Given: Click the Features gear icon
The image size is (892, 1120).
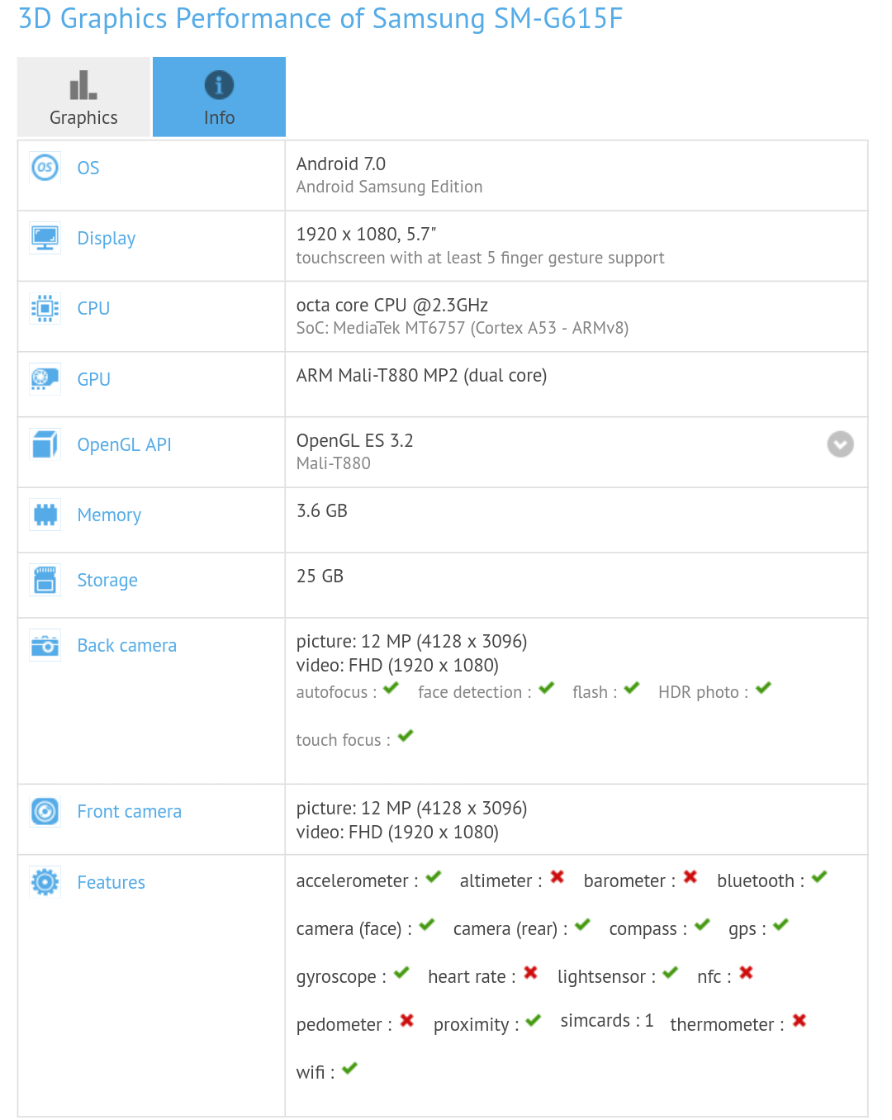Looking at the screenshot, I should [x=45, y=882].
